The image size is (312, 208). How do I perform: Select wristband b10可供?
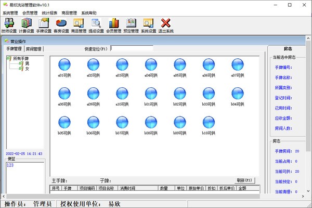point(209,125)
